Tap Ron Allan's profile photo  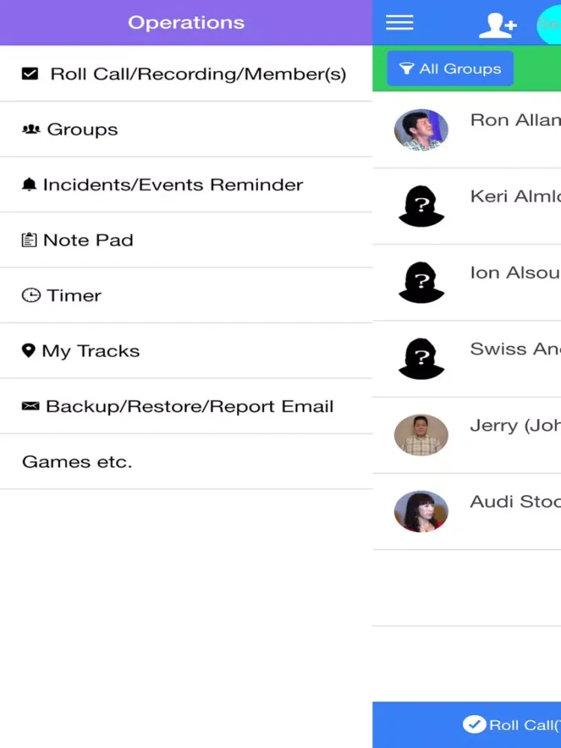[421, 130]
